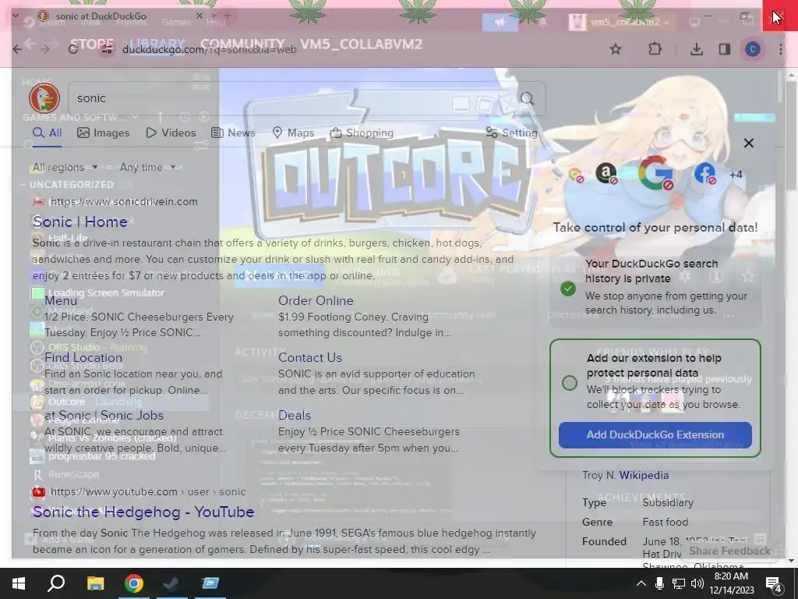Show hidden system tray icons
Screen dimensions: 798x599
pyautogui.click(x=641, y=583)
